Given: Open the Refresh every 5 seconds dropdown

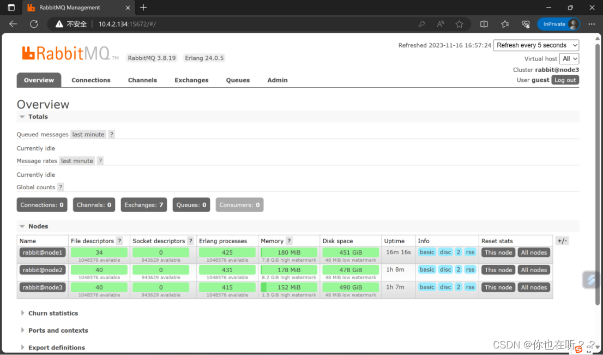Looking at the screenshot, I should (x=536, y=45).
